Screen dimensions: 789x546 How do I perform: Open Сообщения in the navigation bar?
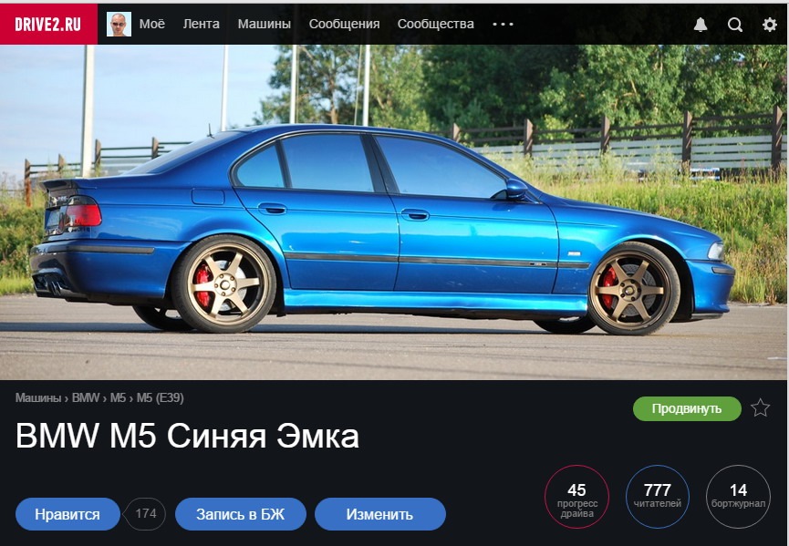(344, 24)
